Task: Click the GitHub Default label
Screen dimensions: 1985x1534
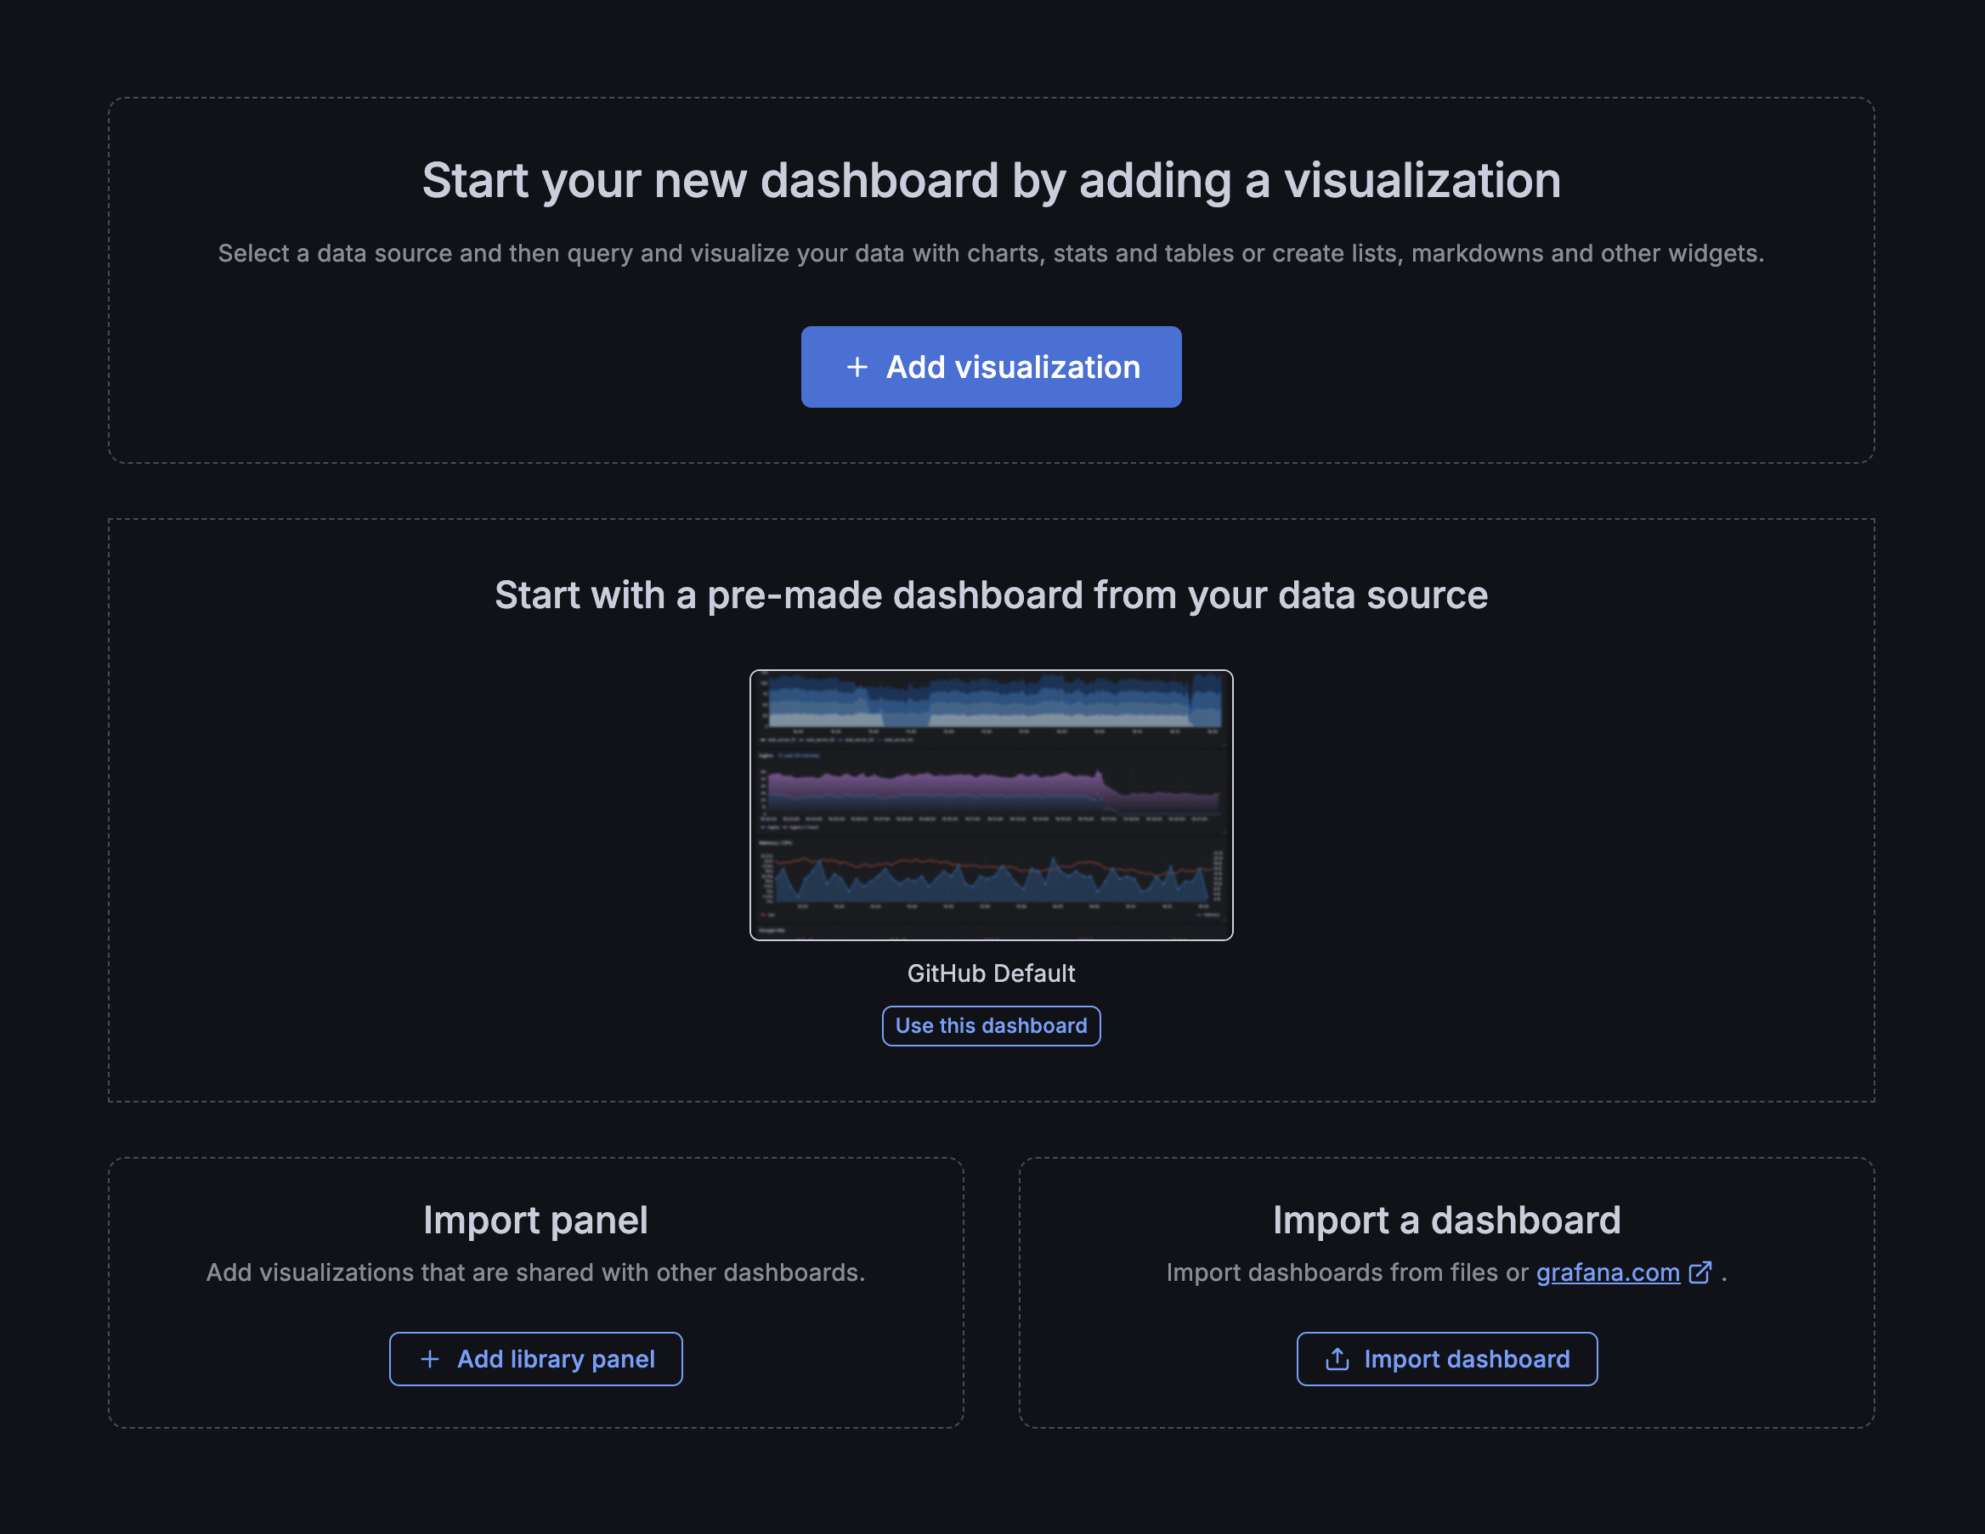Action: (x=991, y=973)
